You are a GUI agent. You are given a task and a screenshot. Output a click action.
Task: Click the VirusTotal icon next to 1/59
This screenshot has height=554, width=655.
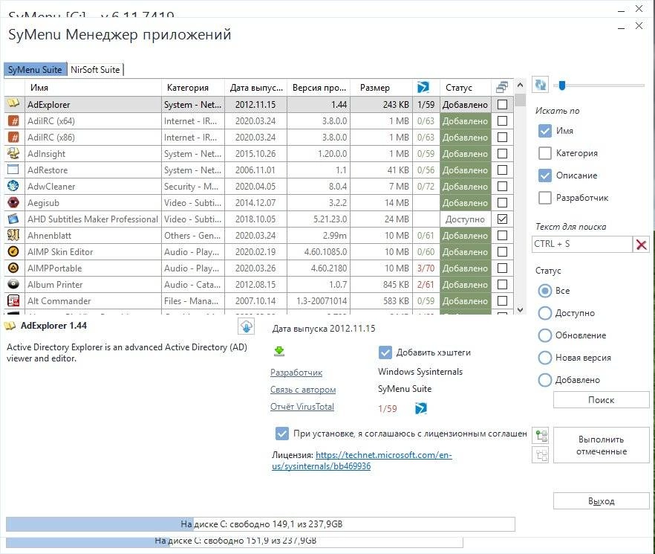pyautogui.click(x=420, y=408)
